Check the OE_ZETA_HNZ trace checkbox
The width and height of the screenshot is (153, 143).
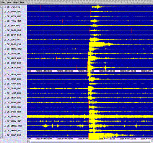click(x=5, y=40)
